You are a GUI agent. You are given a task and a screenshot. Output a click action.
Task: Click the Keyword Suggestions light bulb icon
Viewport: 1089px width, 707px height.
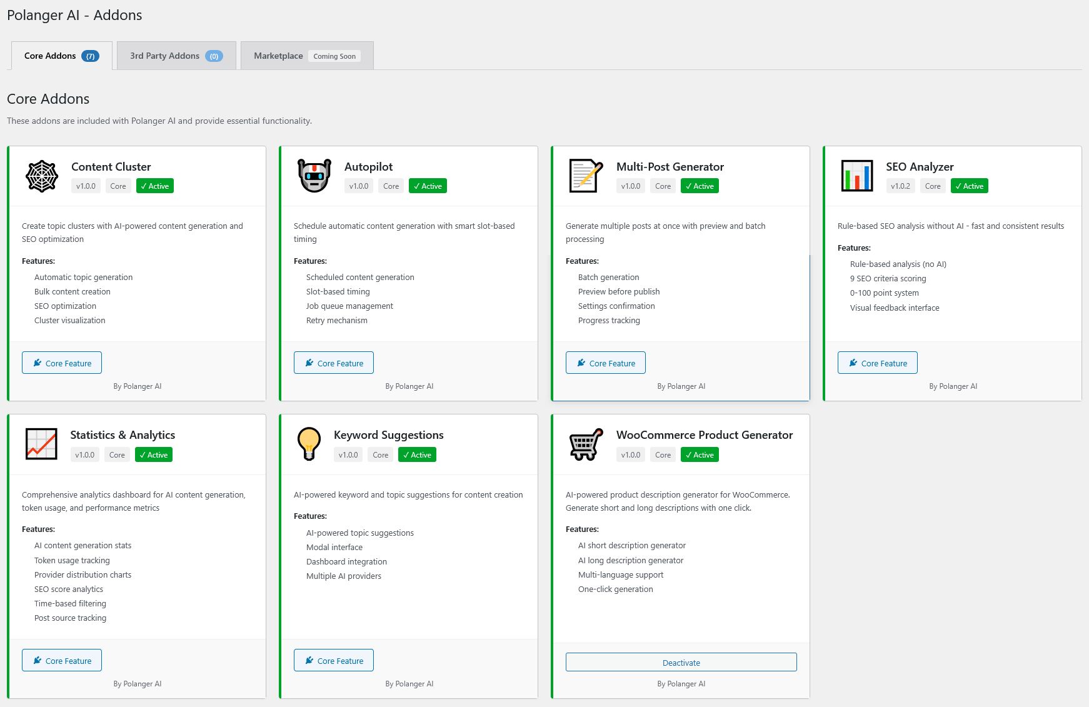click(309, 444)
